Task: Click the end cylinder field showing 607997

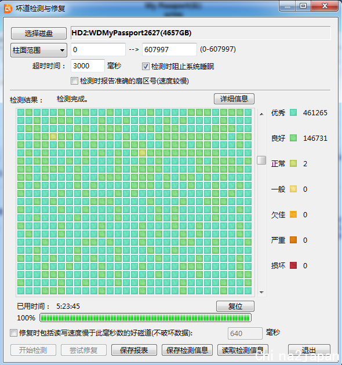Action: coord(169,49)
